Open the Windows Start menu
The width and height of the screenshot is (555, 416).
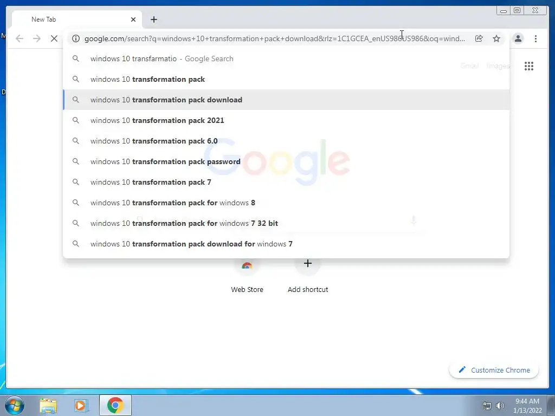point(15,405)
